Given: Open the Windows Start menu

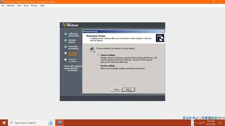Looking at the screenshot, I should tap(4, 123).
